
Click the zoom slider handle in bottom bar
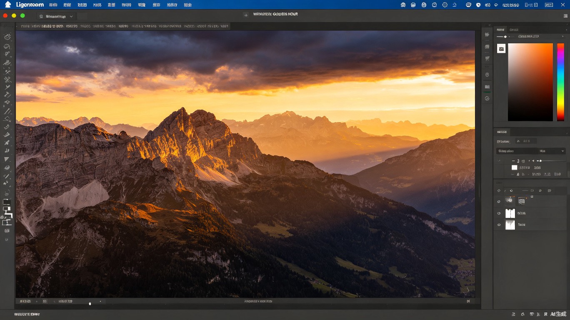pyautogui.click(x=90, y=304)
